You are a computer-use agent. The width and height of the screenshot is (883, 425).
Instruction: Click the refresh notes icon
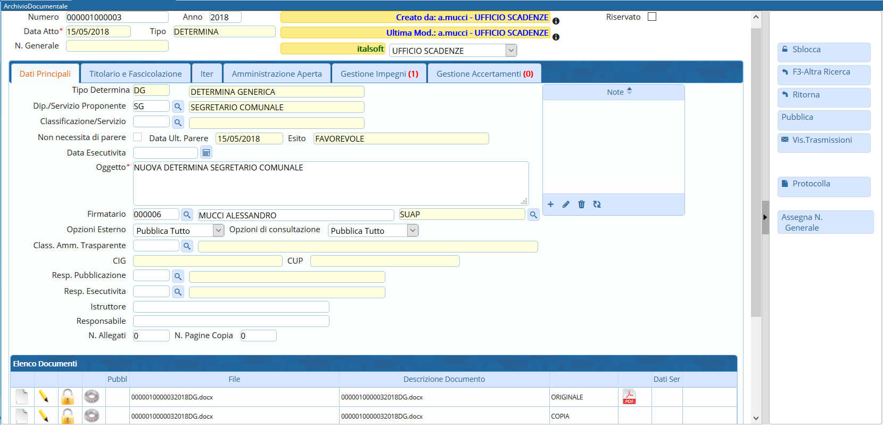(597, 205)
